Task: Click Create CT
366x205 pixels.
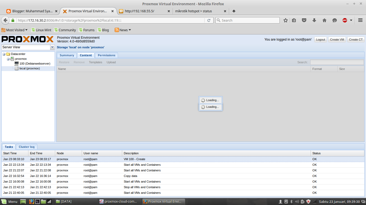Action: 356,40
